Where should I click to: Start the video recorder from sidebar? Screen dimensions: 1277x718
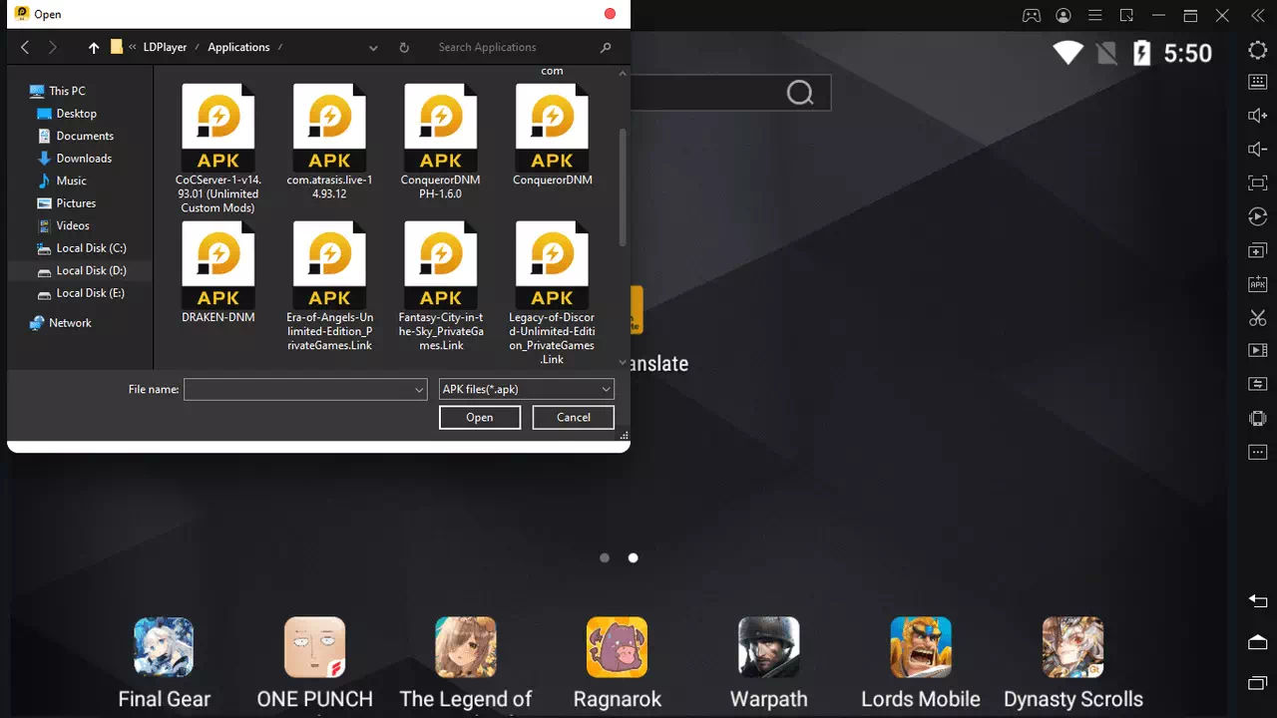pyautogui.click(x=1257, y=351)
